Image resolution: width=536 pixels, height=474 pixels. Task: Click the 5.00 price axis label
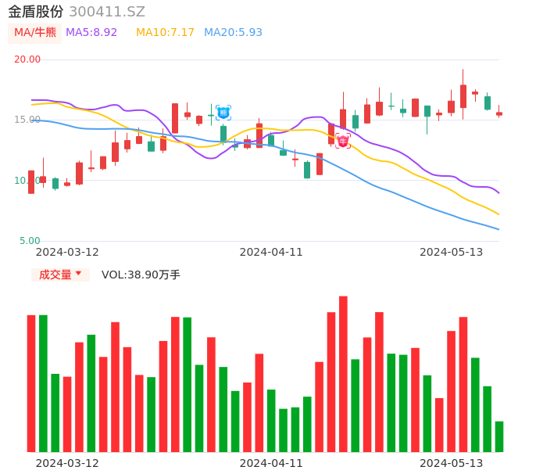click(30, 241)
